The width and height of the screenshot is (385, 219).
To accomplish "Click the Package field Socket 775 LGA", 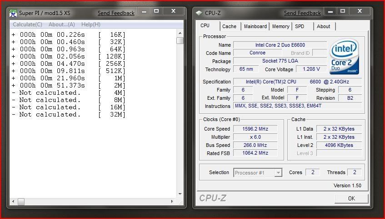I will pyautogui.click(x=280, y=61).
